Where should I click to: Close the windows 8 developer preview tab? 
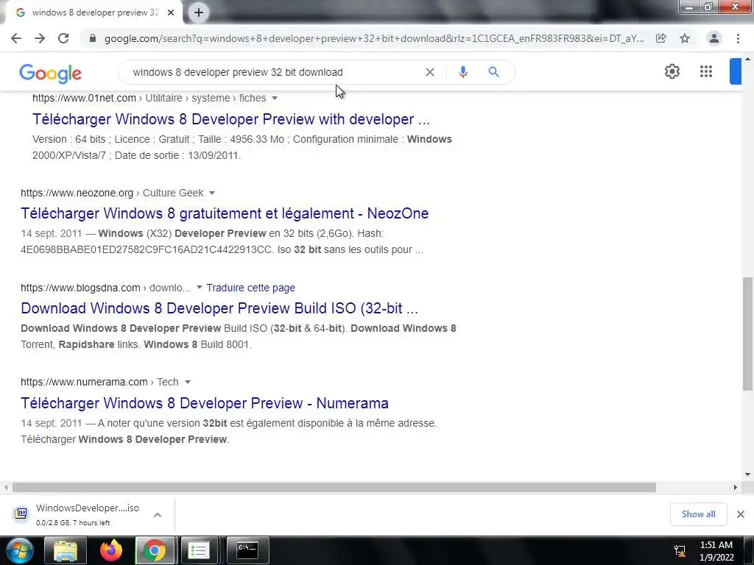point(171,13)
